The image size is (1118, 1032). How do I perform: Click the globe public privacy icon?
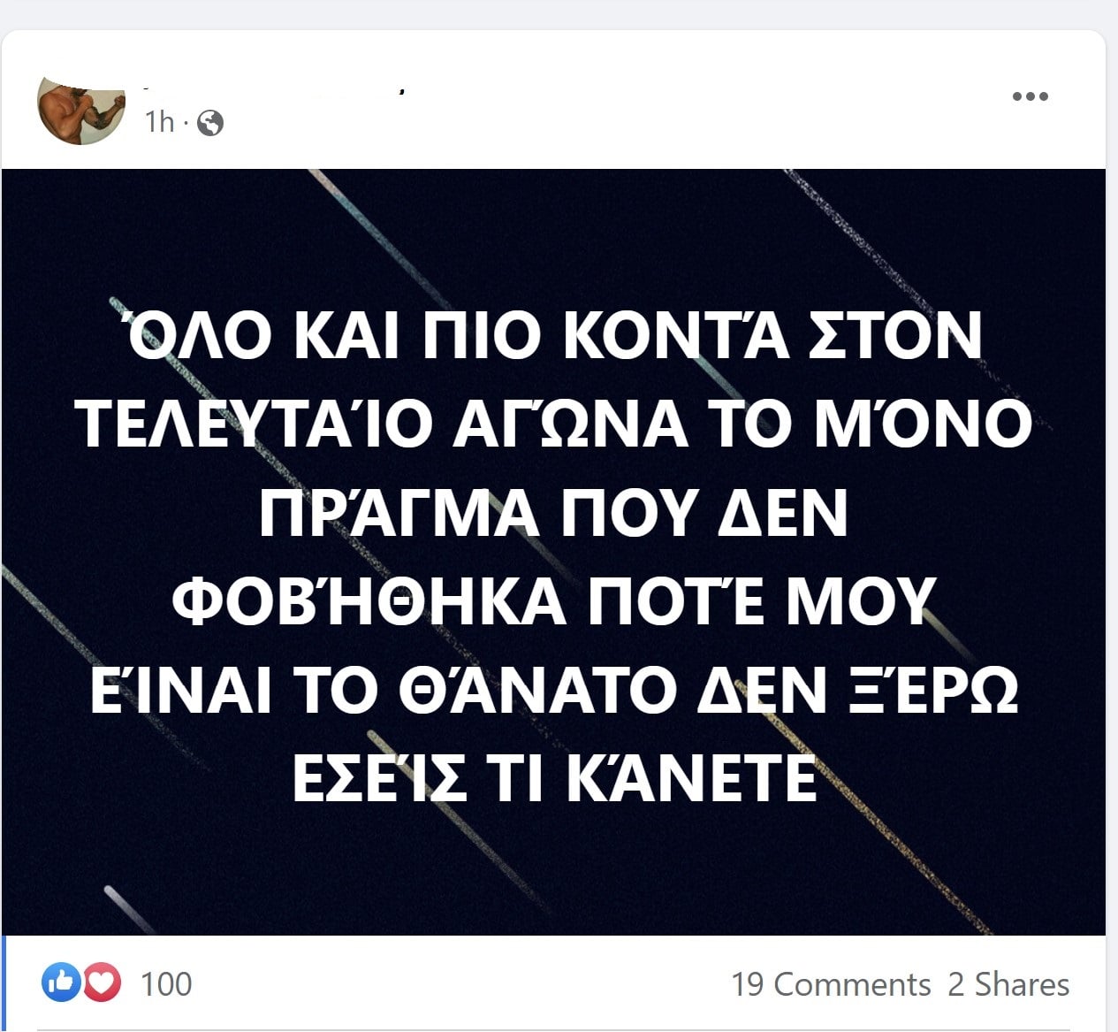click(210, 123)
